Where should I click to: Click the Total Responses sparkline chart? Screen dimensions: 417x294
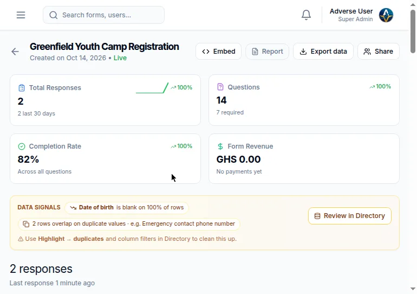point(152,88)
